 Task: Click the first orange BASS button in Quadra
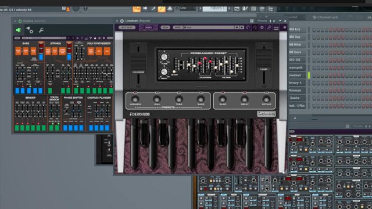point(18,51)
